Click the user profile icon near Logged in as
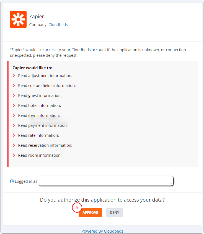 click(x=11, y=181)
